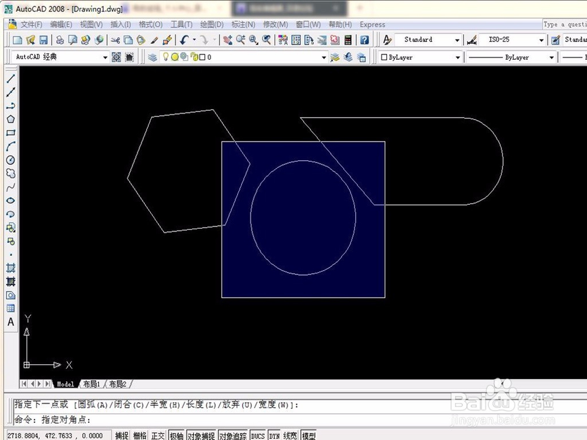Select the Pan realtime hand icon
This screenshot has height=440, width=587.
coord(227,40)
